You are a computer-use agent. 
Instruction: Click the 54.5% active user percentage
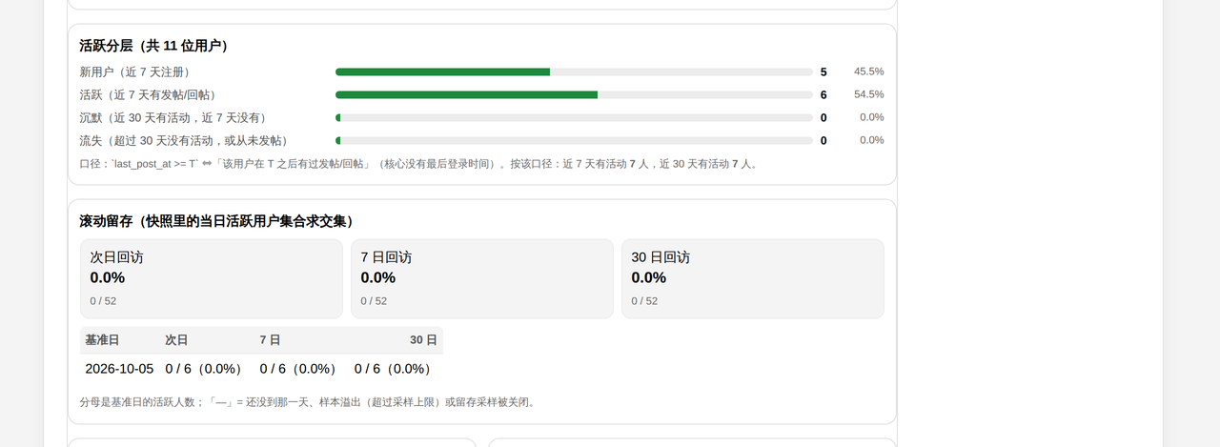point(868,94)
